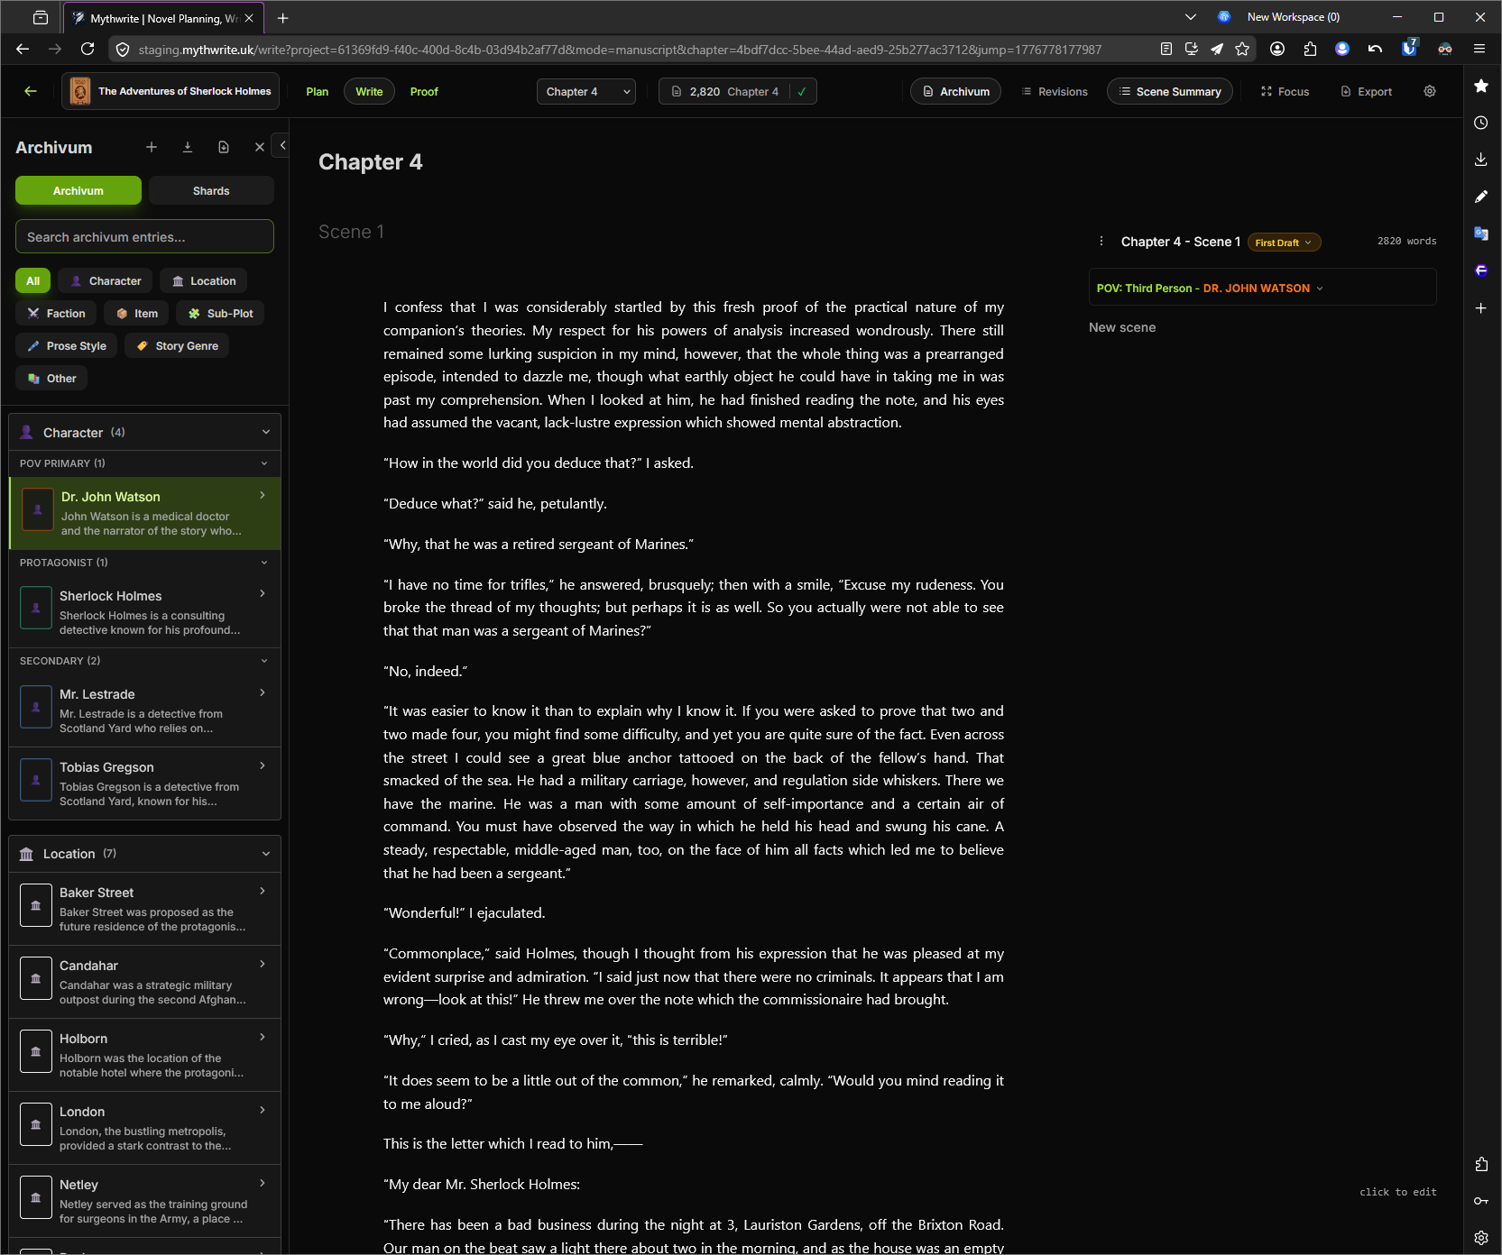Open the browser hamburger menu
This screenshot has height=1255, width=1502.
[1479, 50]
